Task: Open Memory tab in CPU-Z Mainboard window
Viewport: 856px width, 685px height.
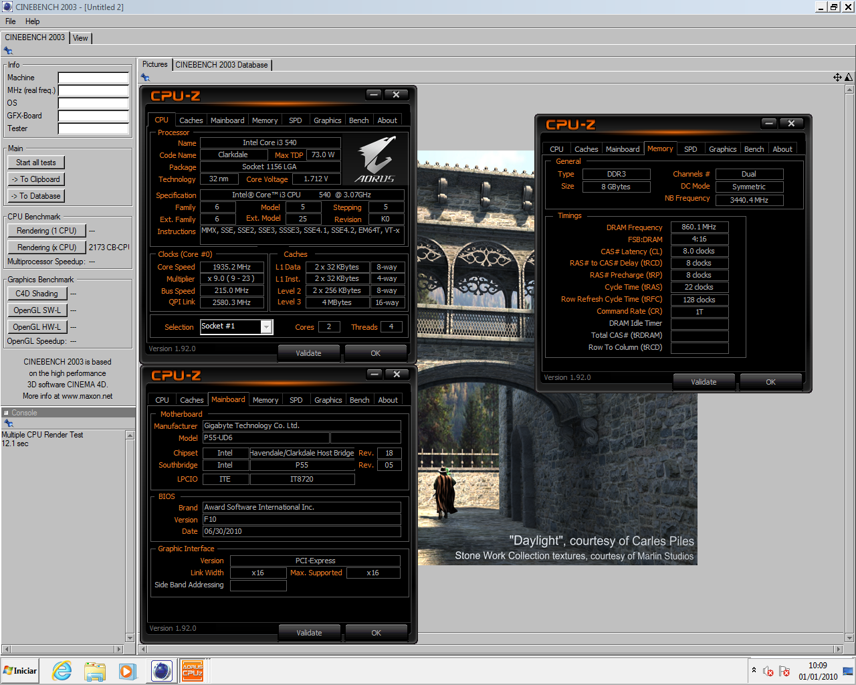Action: (x=265, y=400)
